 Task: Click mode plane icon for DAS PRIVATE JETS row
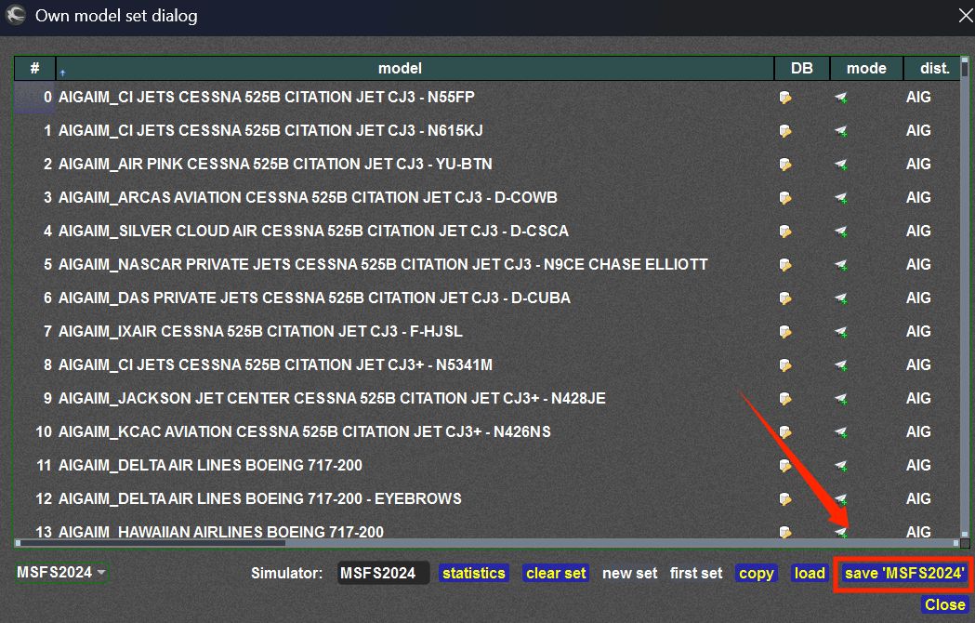click(840, 298)
